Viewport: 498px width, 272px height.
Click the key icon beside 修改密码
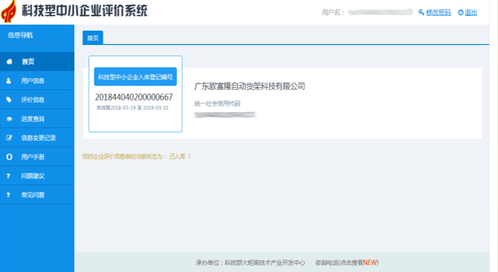[421, 12]
